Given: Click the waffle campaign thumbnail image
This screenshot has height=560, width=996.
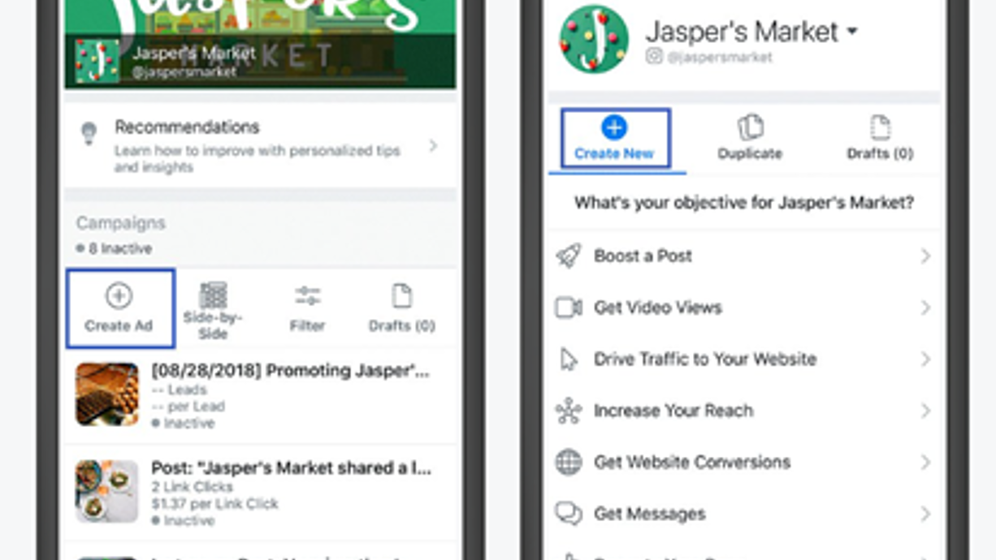Looking at the screenshot, I should [107, 394].
